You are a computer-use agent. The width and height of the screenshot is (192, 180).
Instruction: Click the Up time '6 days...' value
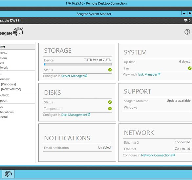[185, 62]
